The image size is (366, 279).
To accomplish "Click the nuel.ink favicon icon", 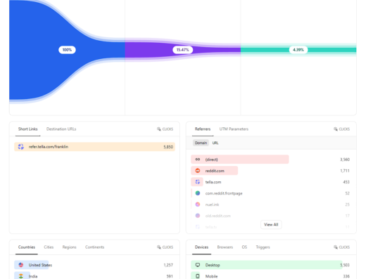I will coord(198,205).
